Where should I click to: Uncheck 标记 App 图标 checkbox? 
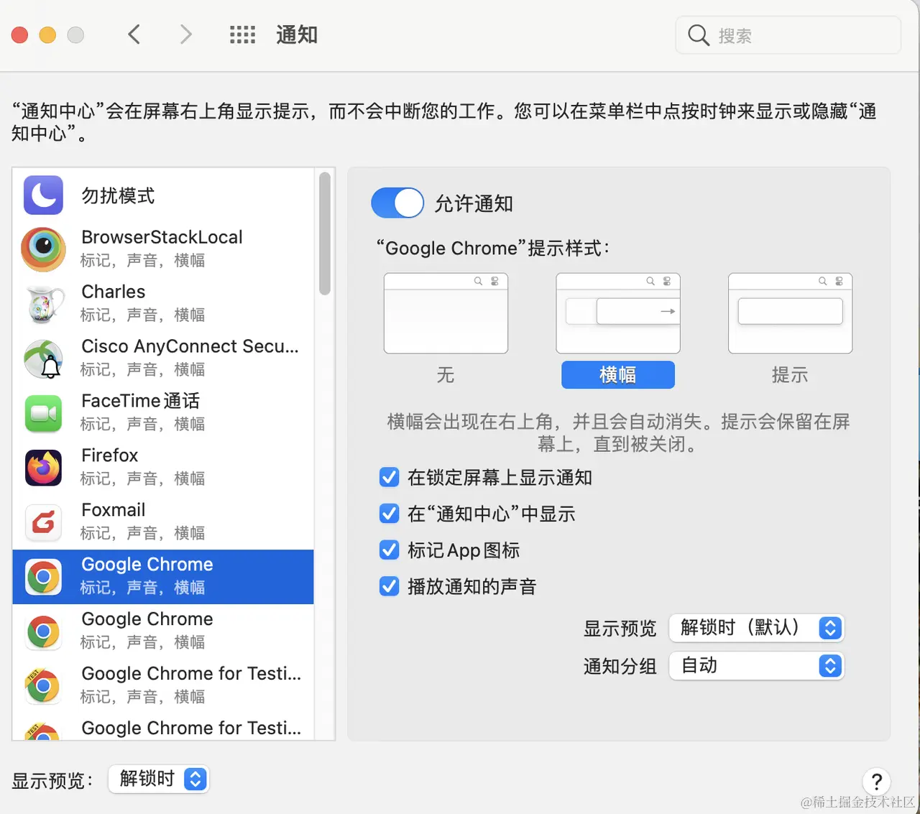pyautogui.click(x=389, y=550)
